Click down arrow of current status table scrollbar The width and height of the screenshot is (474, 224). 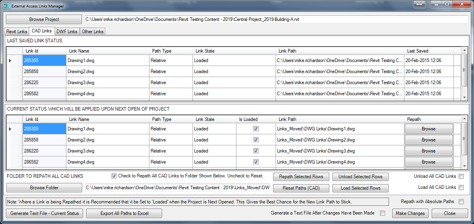[465, 166]
